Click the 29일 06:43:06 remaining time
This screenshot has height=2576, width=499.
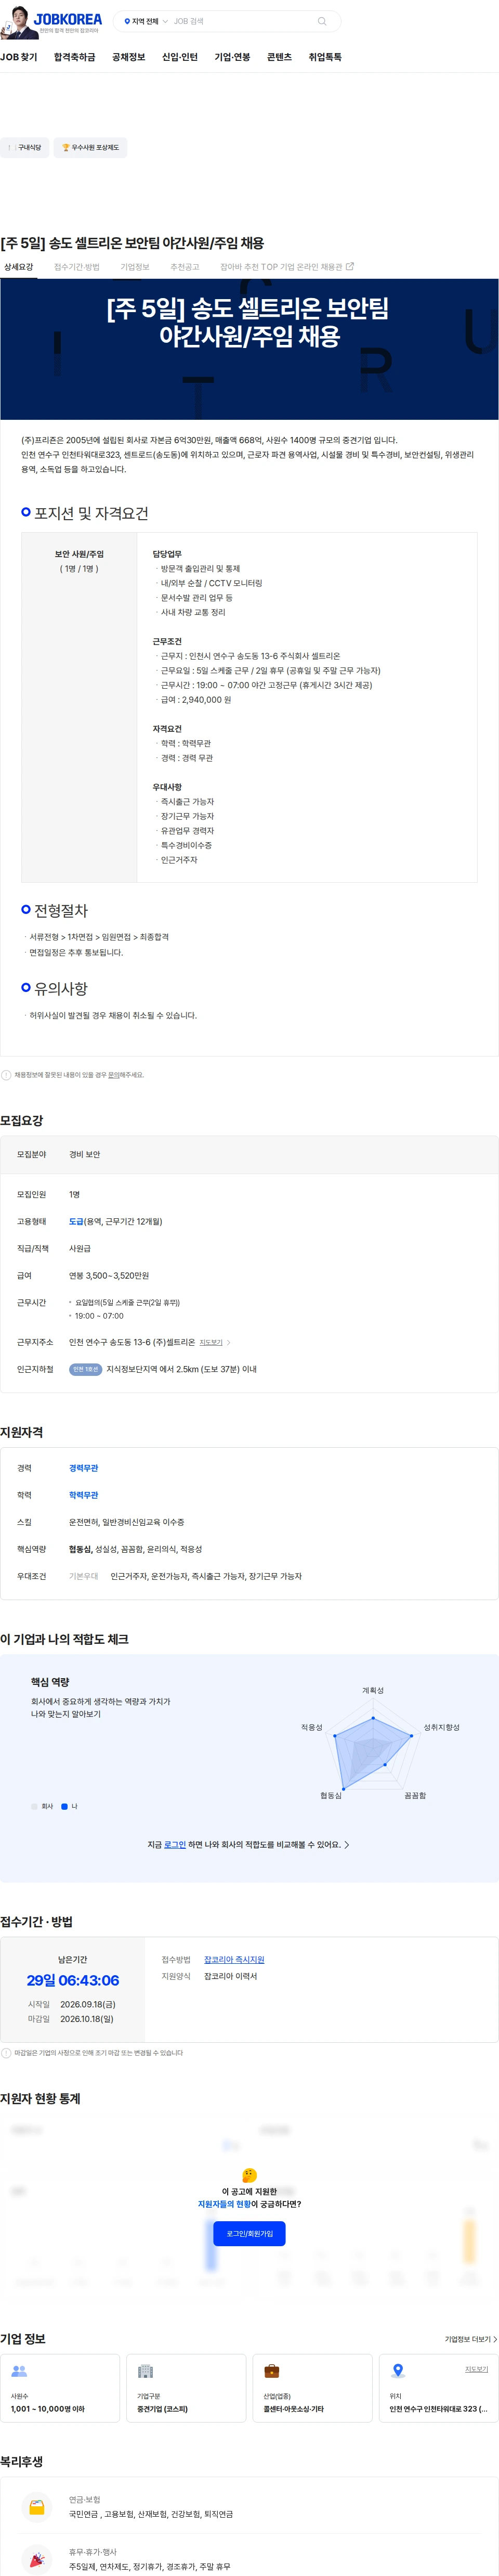[x=73, y=1980]
